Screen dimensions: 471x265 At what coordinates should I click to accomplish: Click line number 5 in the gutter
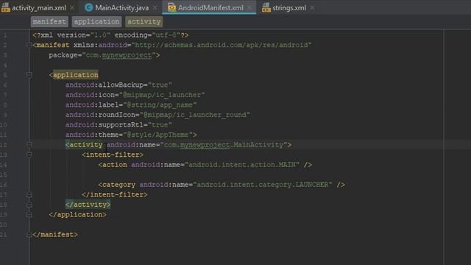pos(5,75)
